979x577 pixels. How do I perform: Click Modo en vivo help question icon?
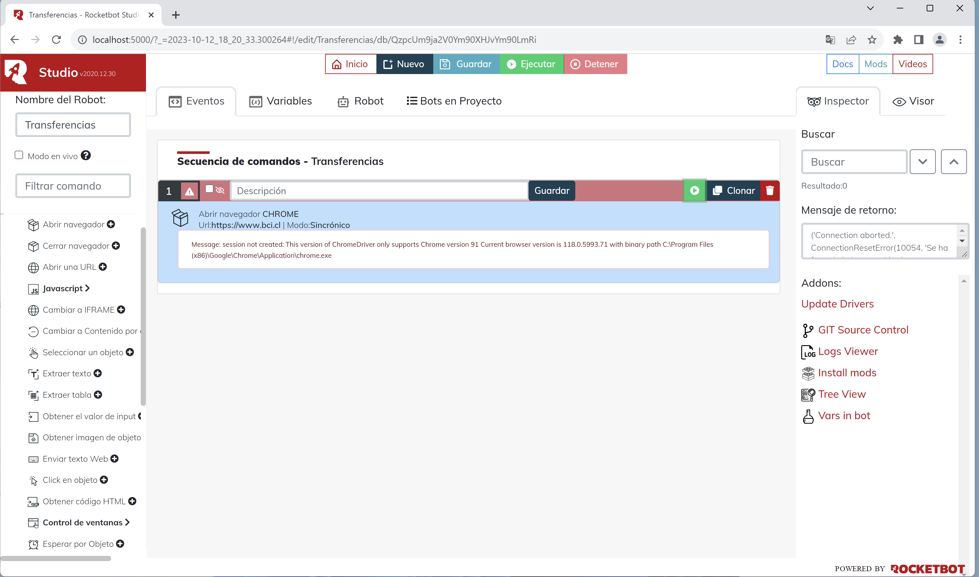85,156
